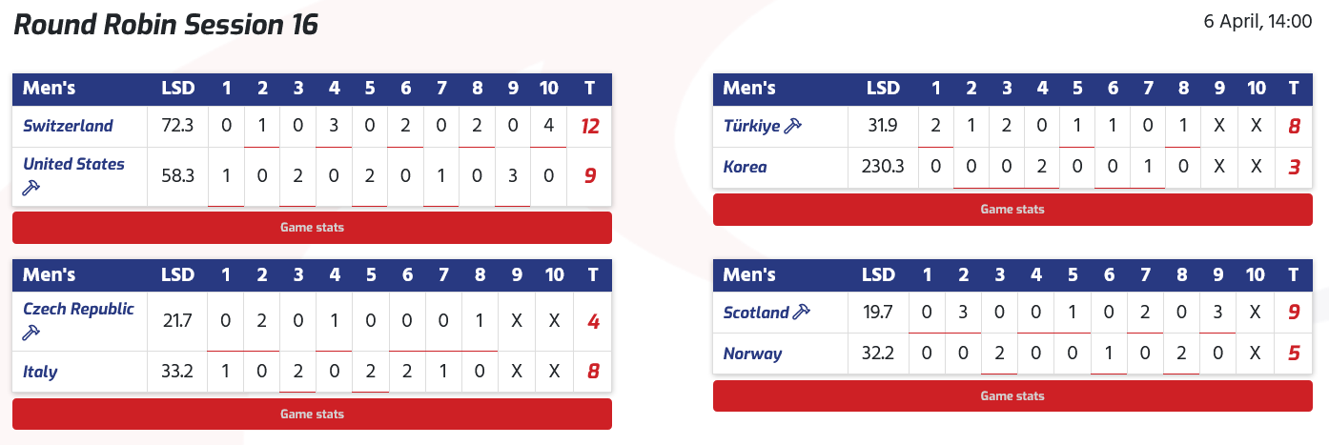This screenshot has height=445, width=1329.
Task: Open the Czech Republic team link
Action: click(78, 309)
